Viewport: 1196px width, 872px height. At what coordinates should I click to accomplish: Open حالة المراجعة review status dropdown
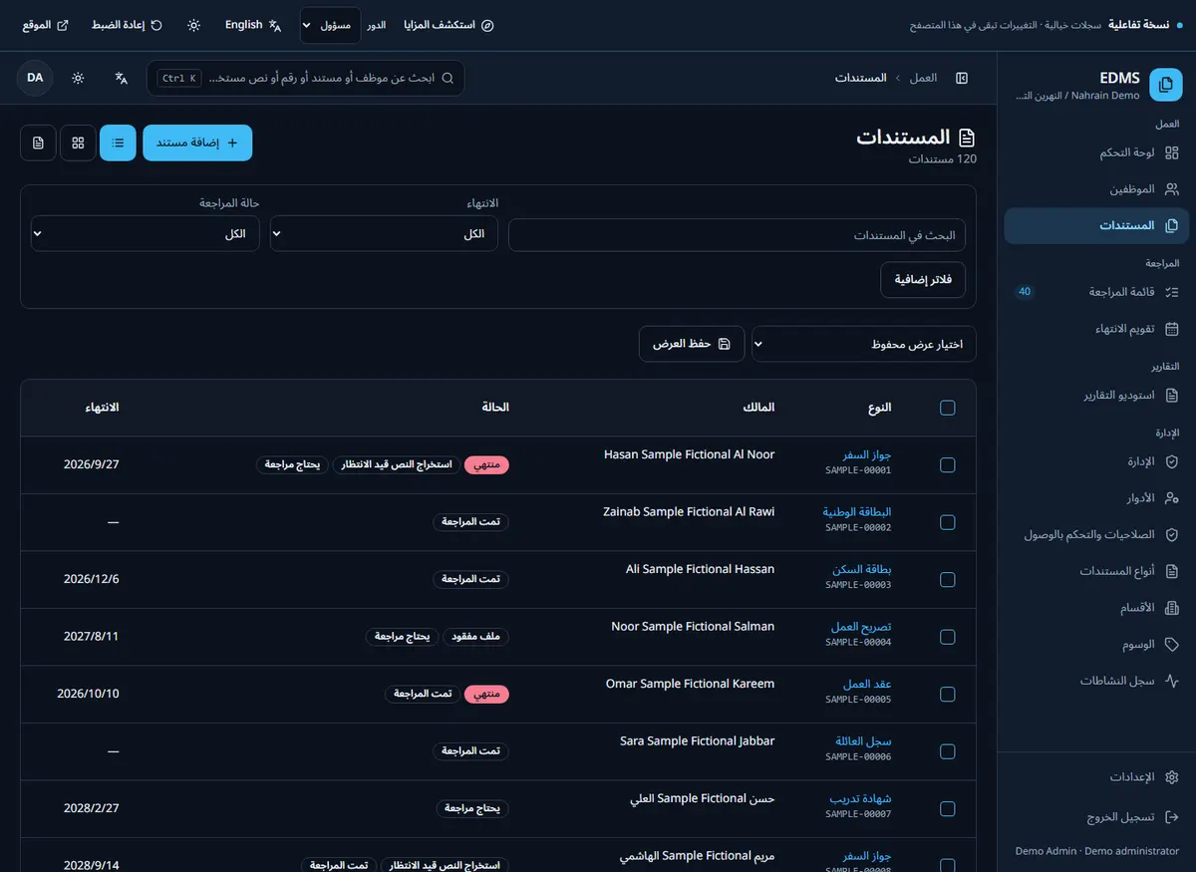pos(146,234)
